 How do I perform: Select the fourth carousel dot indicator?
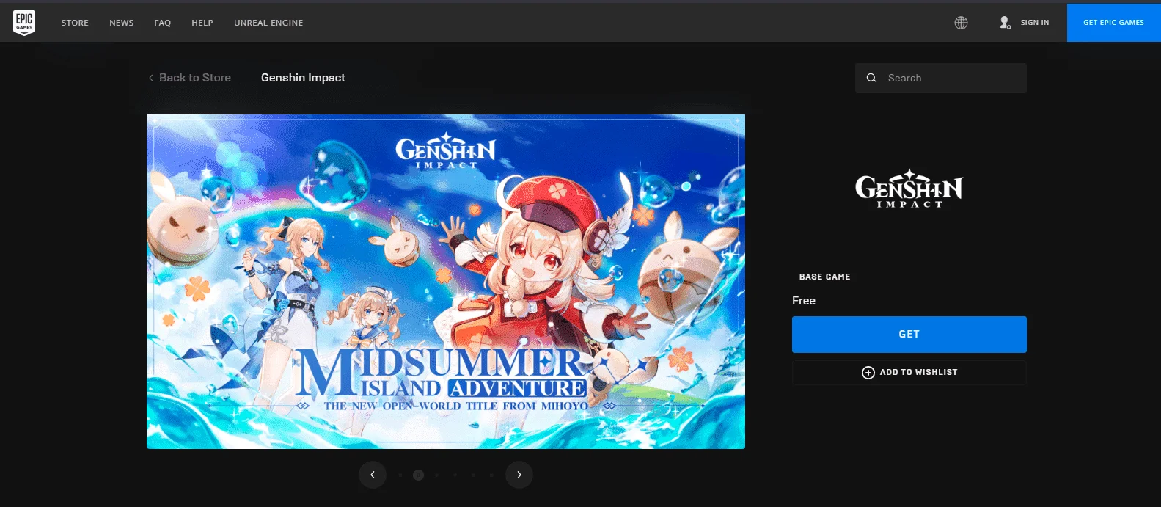(x=455, y=475)
